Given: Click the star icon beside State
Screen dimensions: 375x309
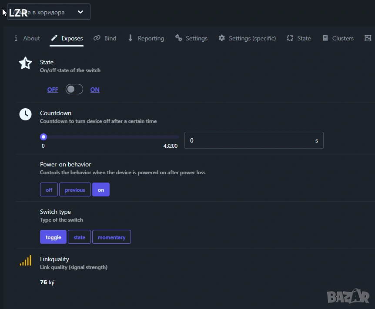Looking at the screenshot, I should tap(26, 63).
